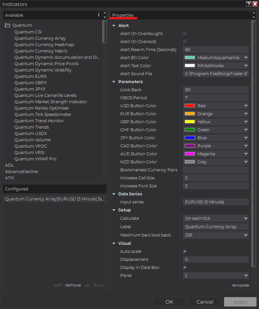
Task: Uncheck the Auto scale checkbox
Action: tap(185, 251)
